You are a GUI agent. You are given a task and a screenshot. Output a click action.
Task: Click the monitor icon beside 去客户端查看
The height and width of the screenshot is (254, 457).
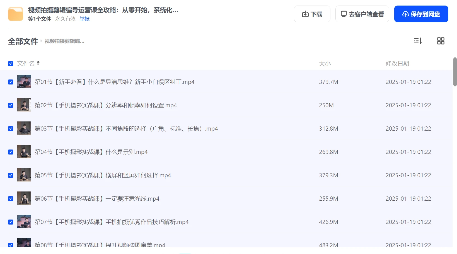[344, 13]
